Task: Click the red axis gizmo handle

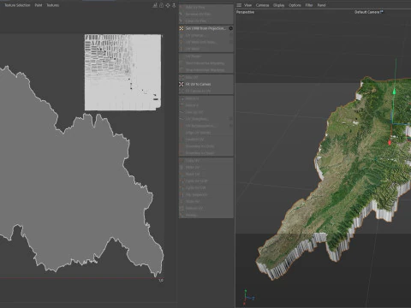Action: (390, 142)
